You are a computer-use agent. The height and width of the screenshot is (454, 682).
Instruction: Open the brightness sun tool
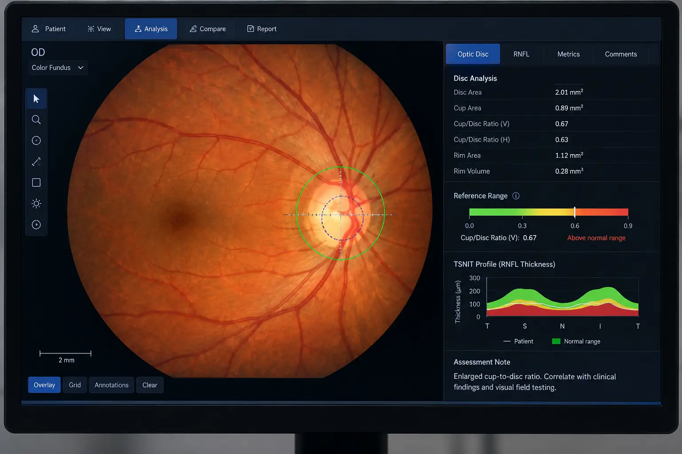[36, 204]
